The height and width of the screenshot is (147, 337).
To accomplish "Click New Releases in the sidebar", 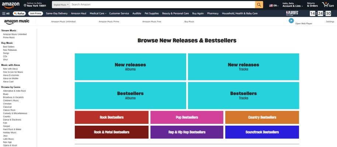I will 10,50.
